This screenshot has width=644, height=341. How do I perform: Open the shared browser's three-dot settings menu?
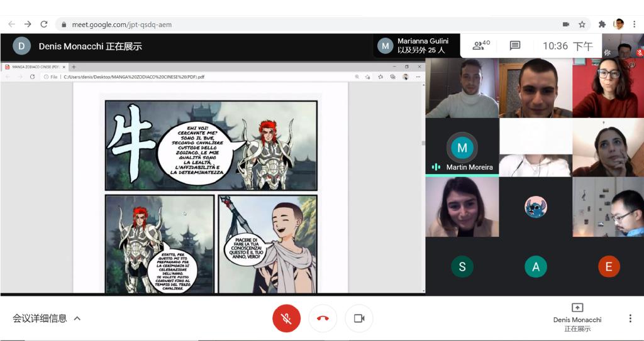click(418, 77)
